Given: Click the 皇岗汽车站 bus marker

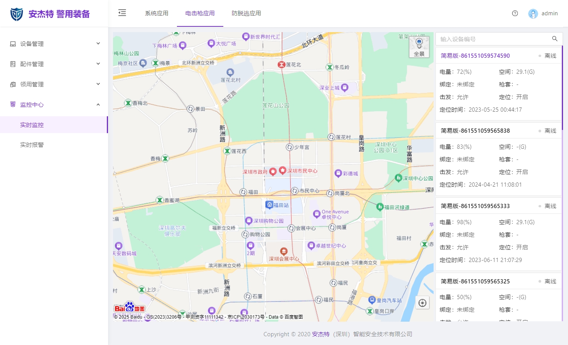Looking at the screenshot, I should point(372,300).
